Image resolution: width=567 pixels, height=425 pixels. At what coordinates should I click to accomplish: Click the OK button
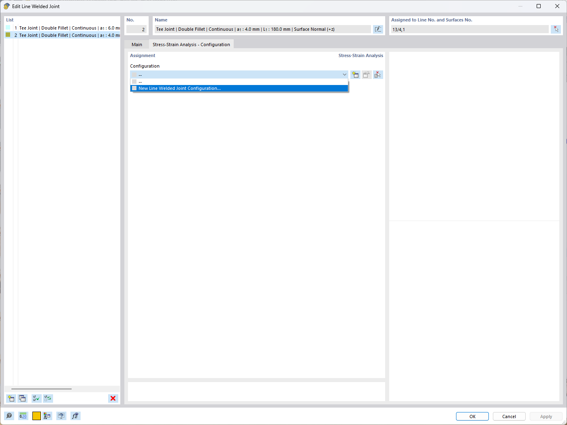point(472,416)
